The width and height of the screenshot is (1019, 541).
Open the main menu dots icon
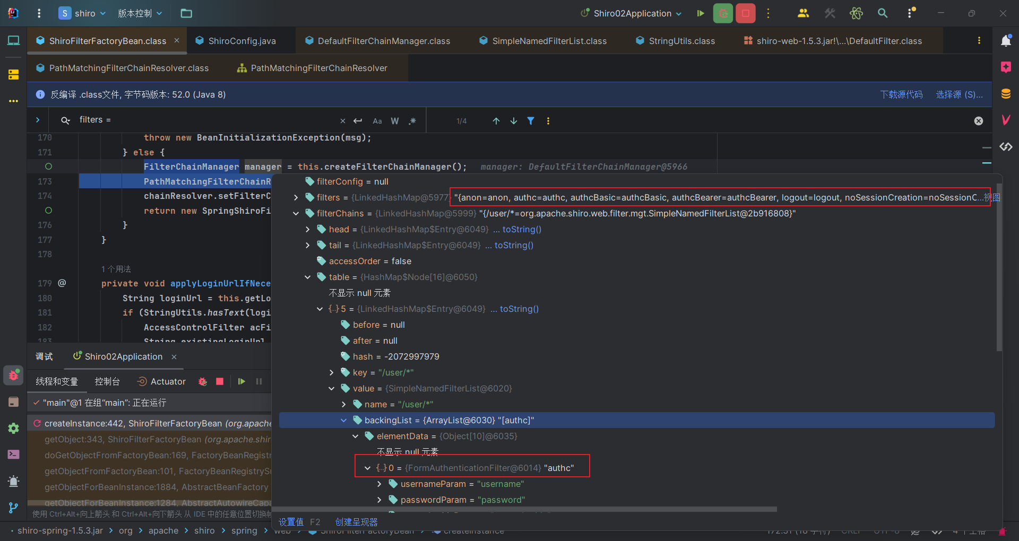click(39, 13)
